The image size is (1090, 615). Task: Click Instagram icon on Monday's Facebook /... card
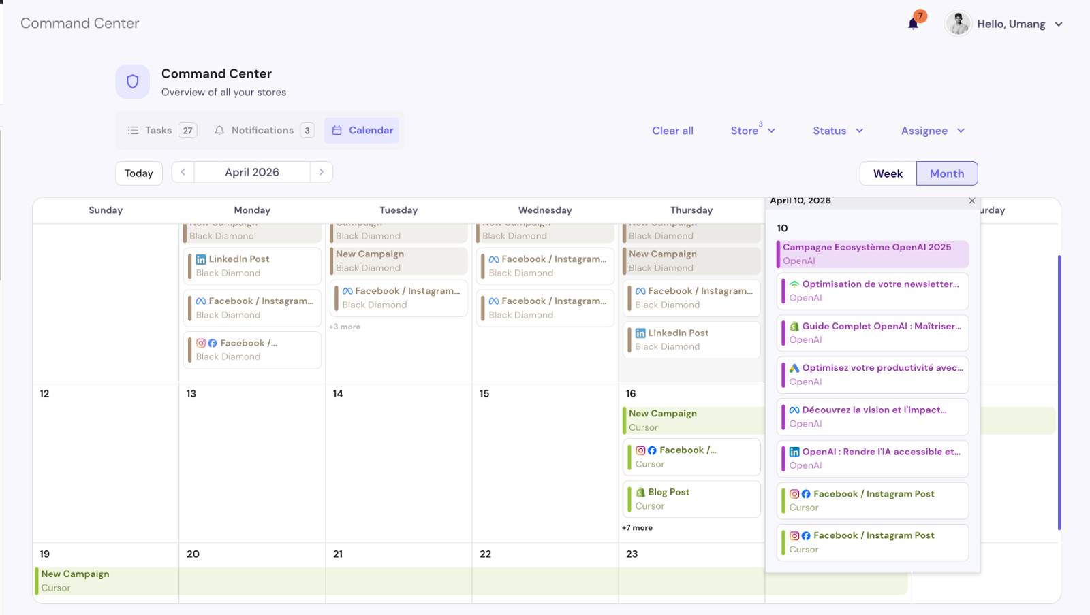(x=201, y=343)
